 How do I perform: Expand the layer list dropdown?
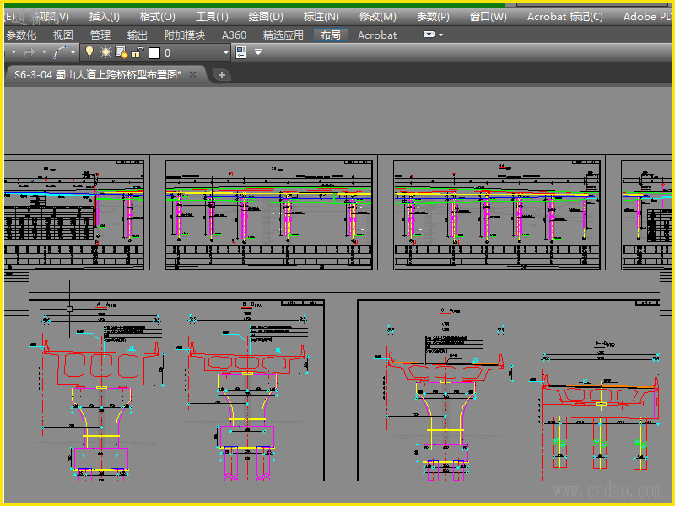point(225,52)
